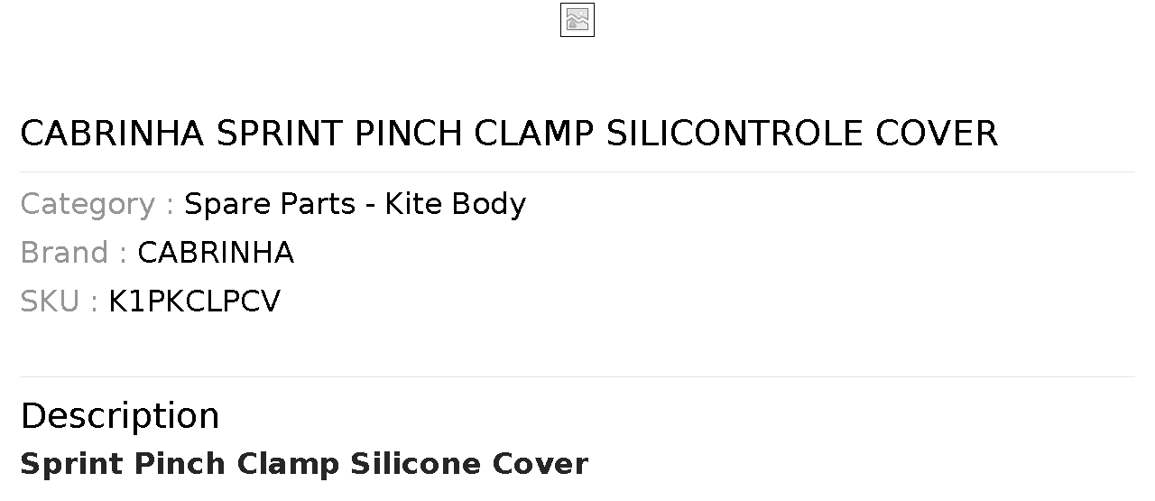Image resolution: width=1155 pixels, height=501 pixels.
Task: Click the 'Category :' label
Action: click(x=97, y=204)
